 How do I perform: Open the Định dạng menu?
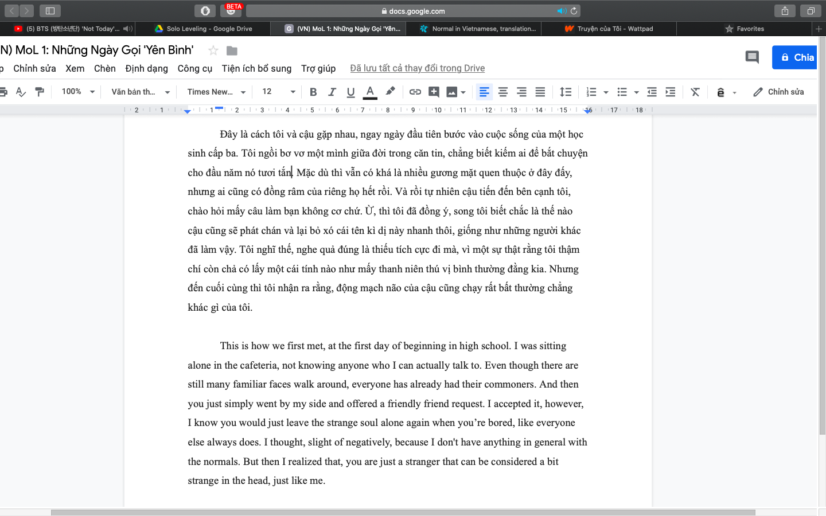[x=146, y=68]
